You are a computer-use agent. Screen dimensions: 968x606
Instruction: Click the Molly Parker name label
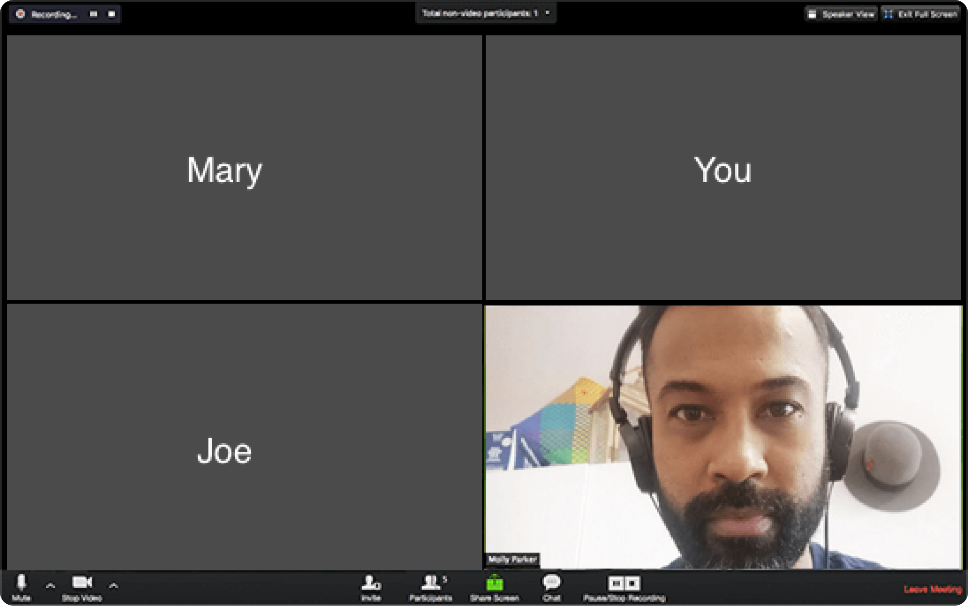coord(512,560)
